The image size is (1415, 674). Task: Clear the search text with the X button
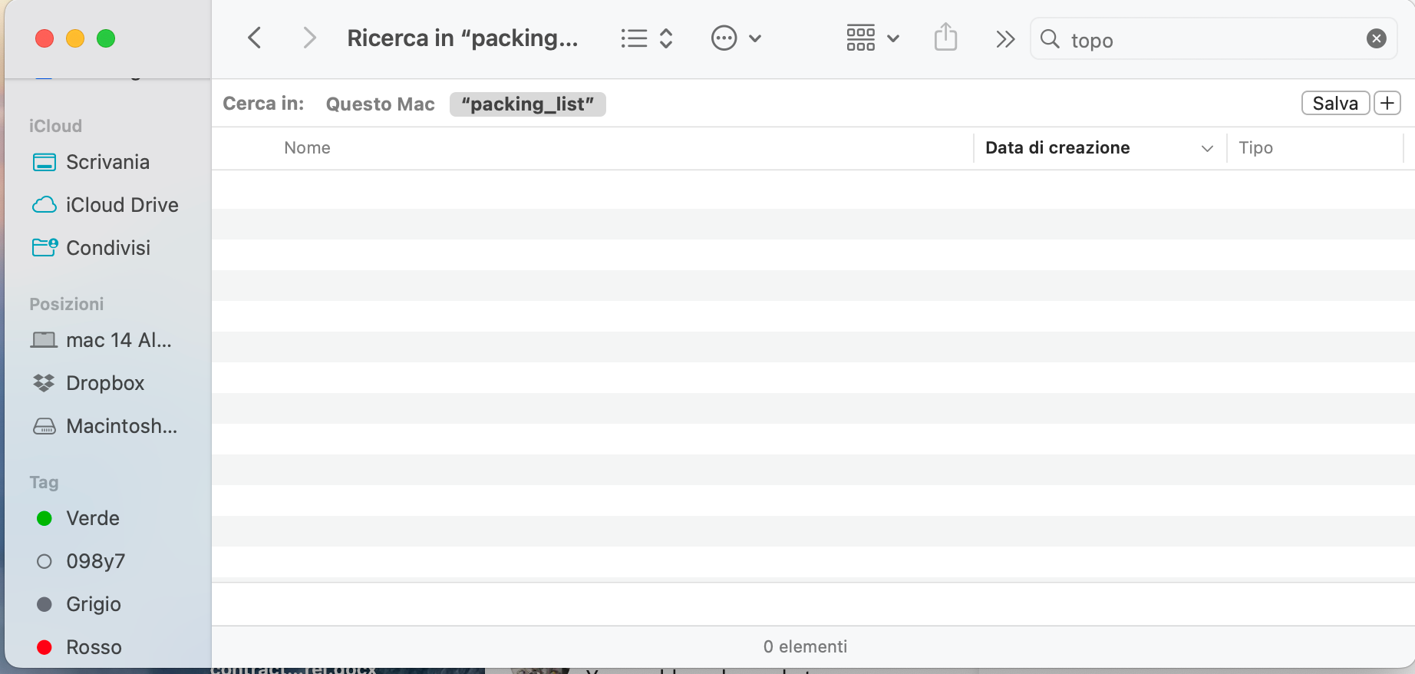1377,38
